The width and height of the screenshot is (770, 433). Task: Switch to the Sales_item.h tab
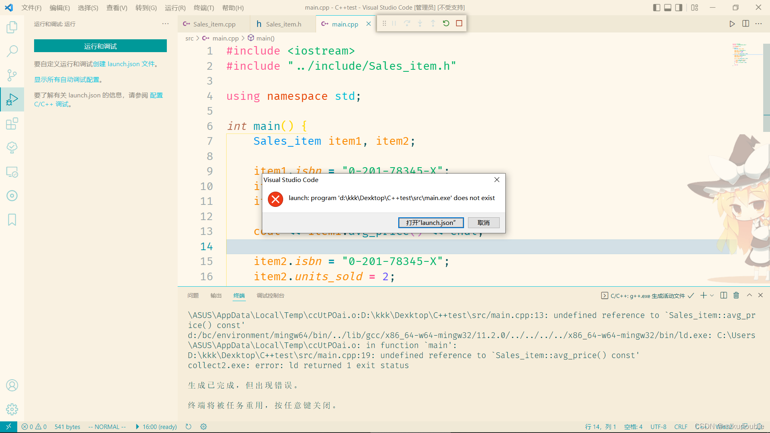283,24
